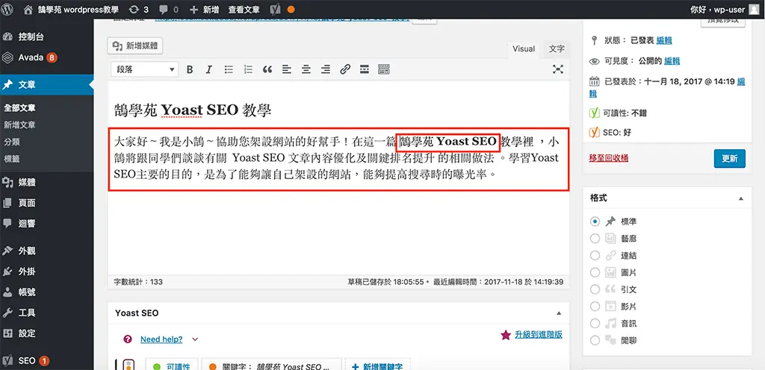This screenshot has width=765, height=370.
Task: Open comments bubble in admin bar
Action: [x=169, y=9]
